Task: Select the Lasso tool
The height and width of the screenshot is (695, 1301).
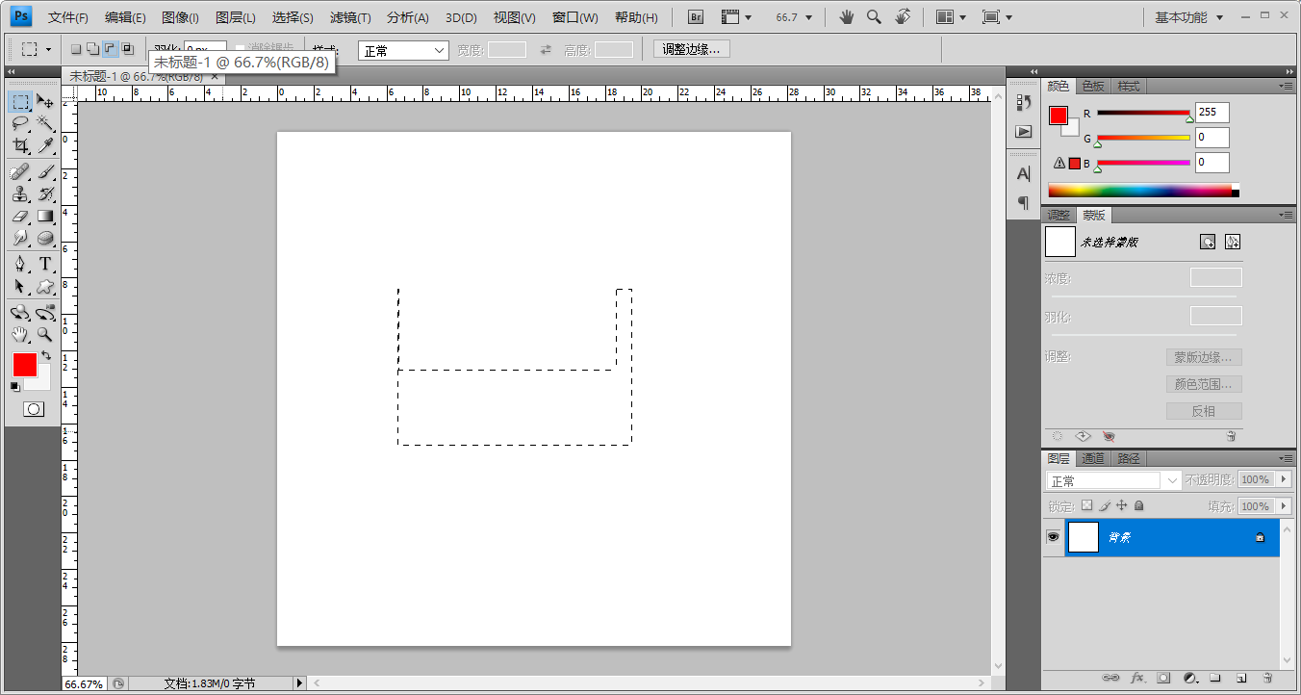Action: point(20,123)
